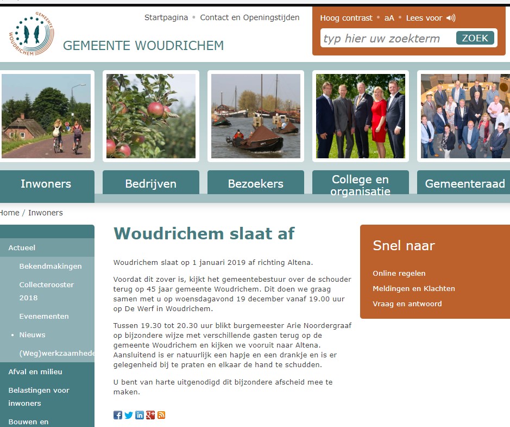Select Bekendmakingen in the sidebar
This screenshot has width=510, height=427.
tap(51, 266)
